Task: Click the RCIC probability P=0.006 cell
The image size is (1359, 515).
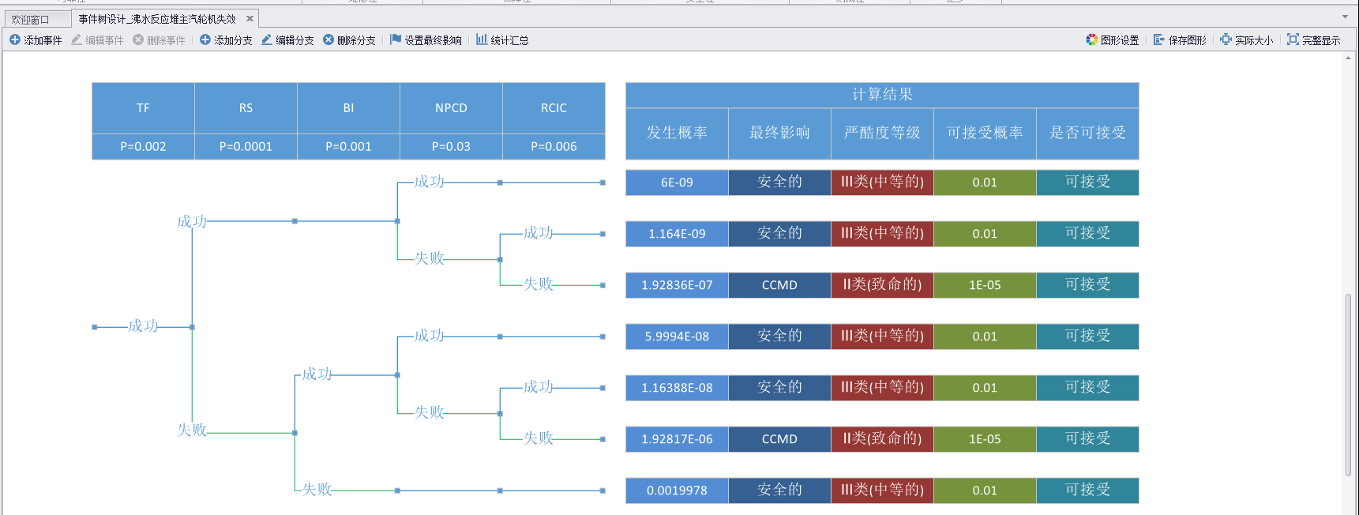Action: click(x=554, y=146)
